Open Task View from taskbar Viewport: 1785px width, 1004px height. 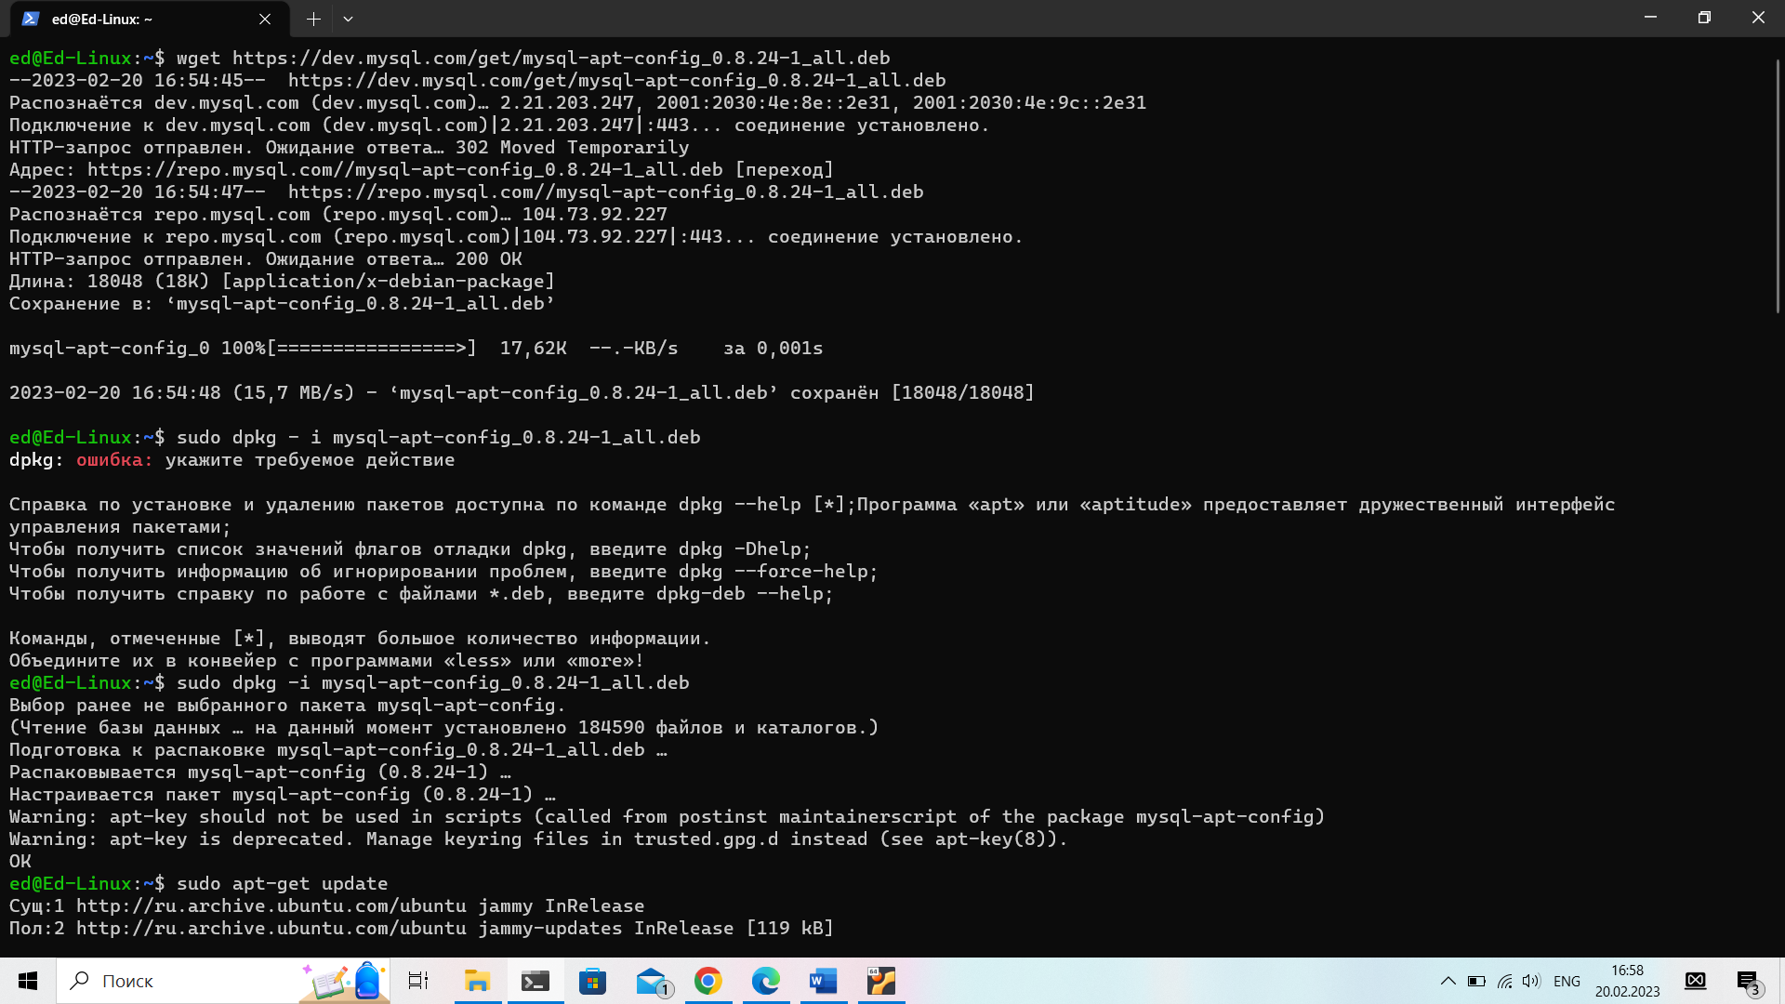pos(418,981)
